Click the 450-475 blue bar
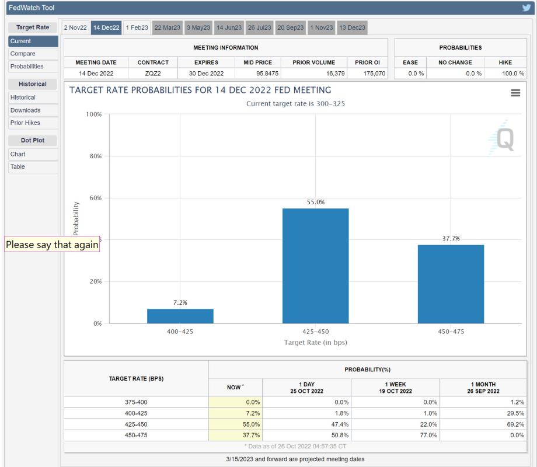537x467 pixels. tap(451, 284)
